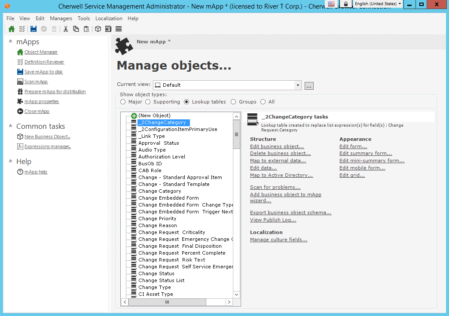Open the Managers menu
Screen dimensions: 449x316
(x=61, y=18)
